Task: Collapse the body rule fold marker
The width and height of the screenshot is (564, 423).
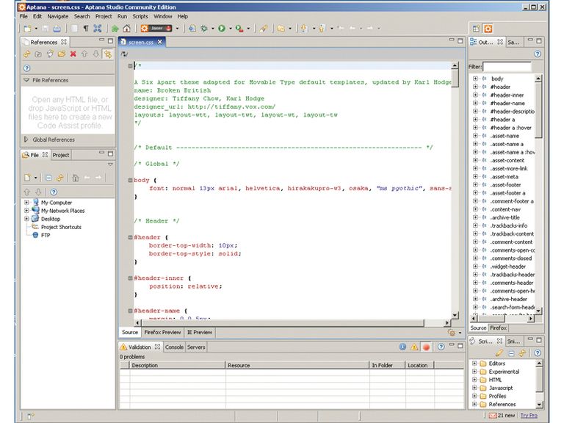Action: pyautogui.click(x=130, y=180)
